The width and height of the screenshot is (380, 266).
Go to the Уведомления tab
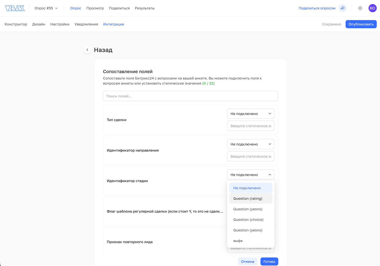click(86, 24)
